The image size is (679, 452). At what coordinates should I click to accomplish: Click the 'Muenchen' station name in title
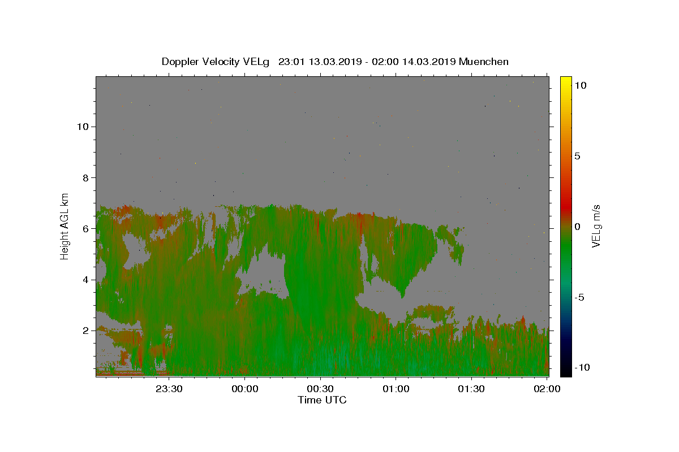click(484, 62)
